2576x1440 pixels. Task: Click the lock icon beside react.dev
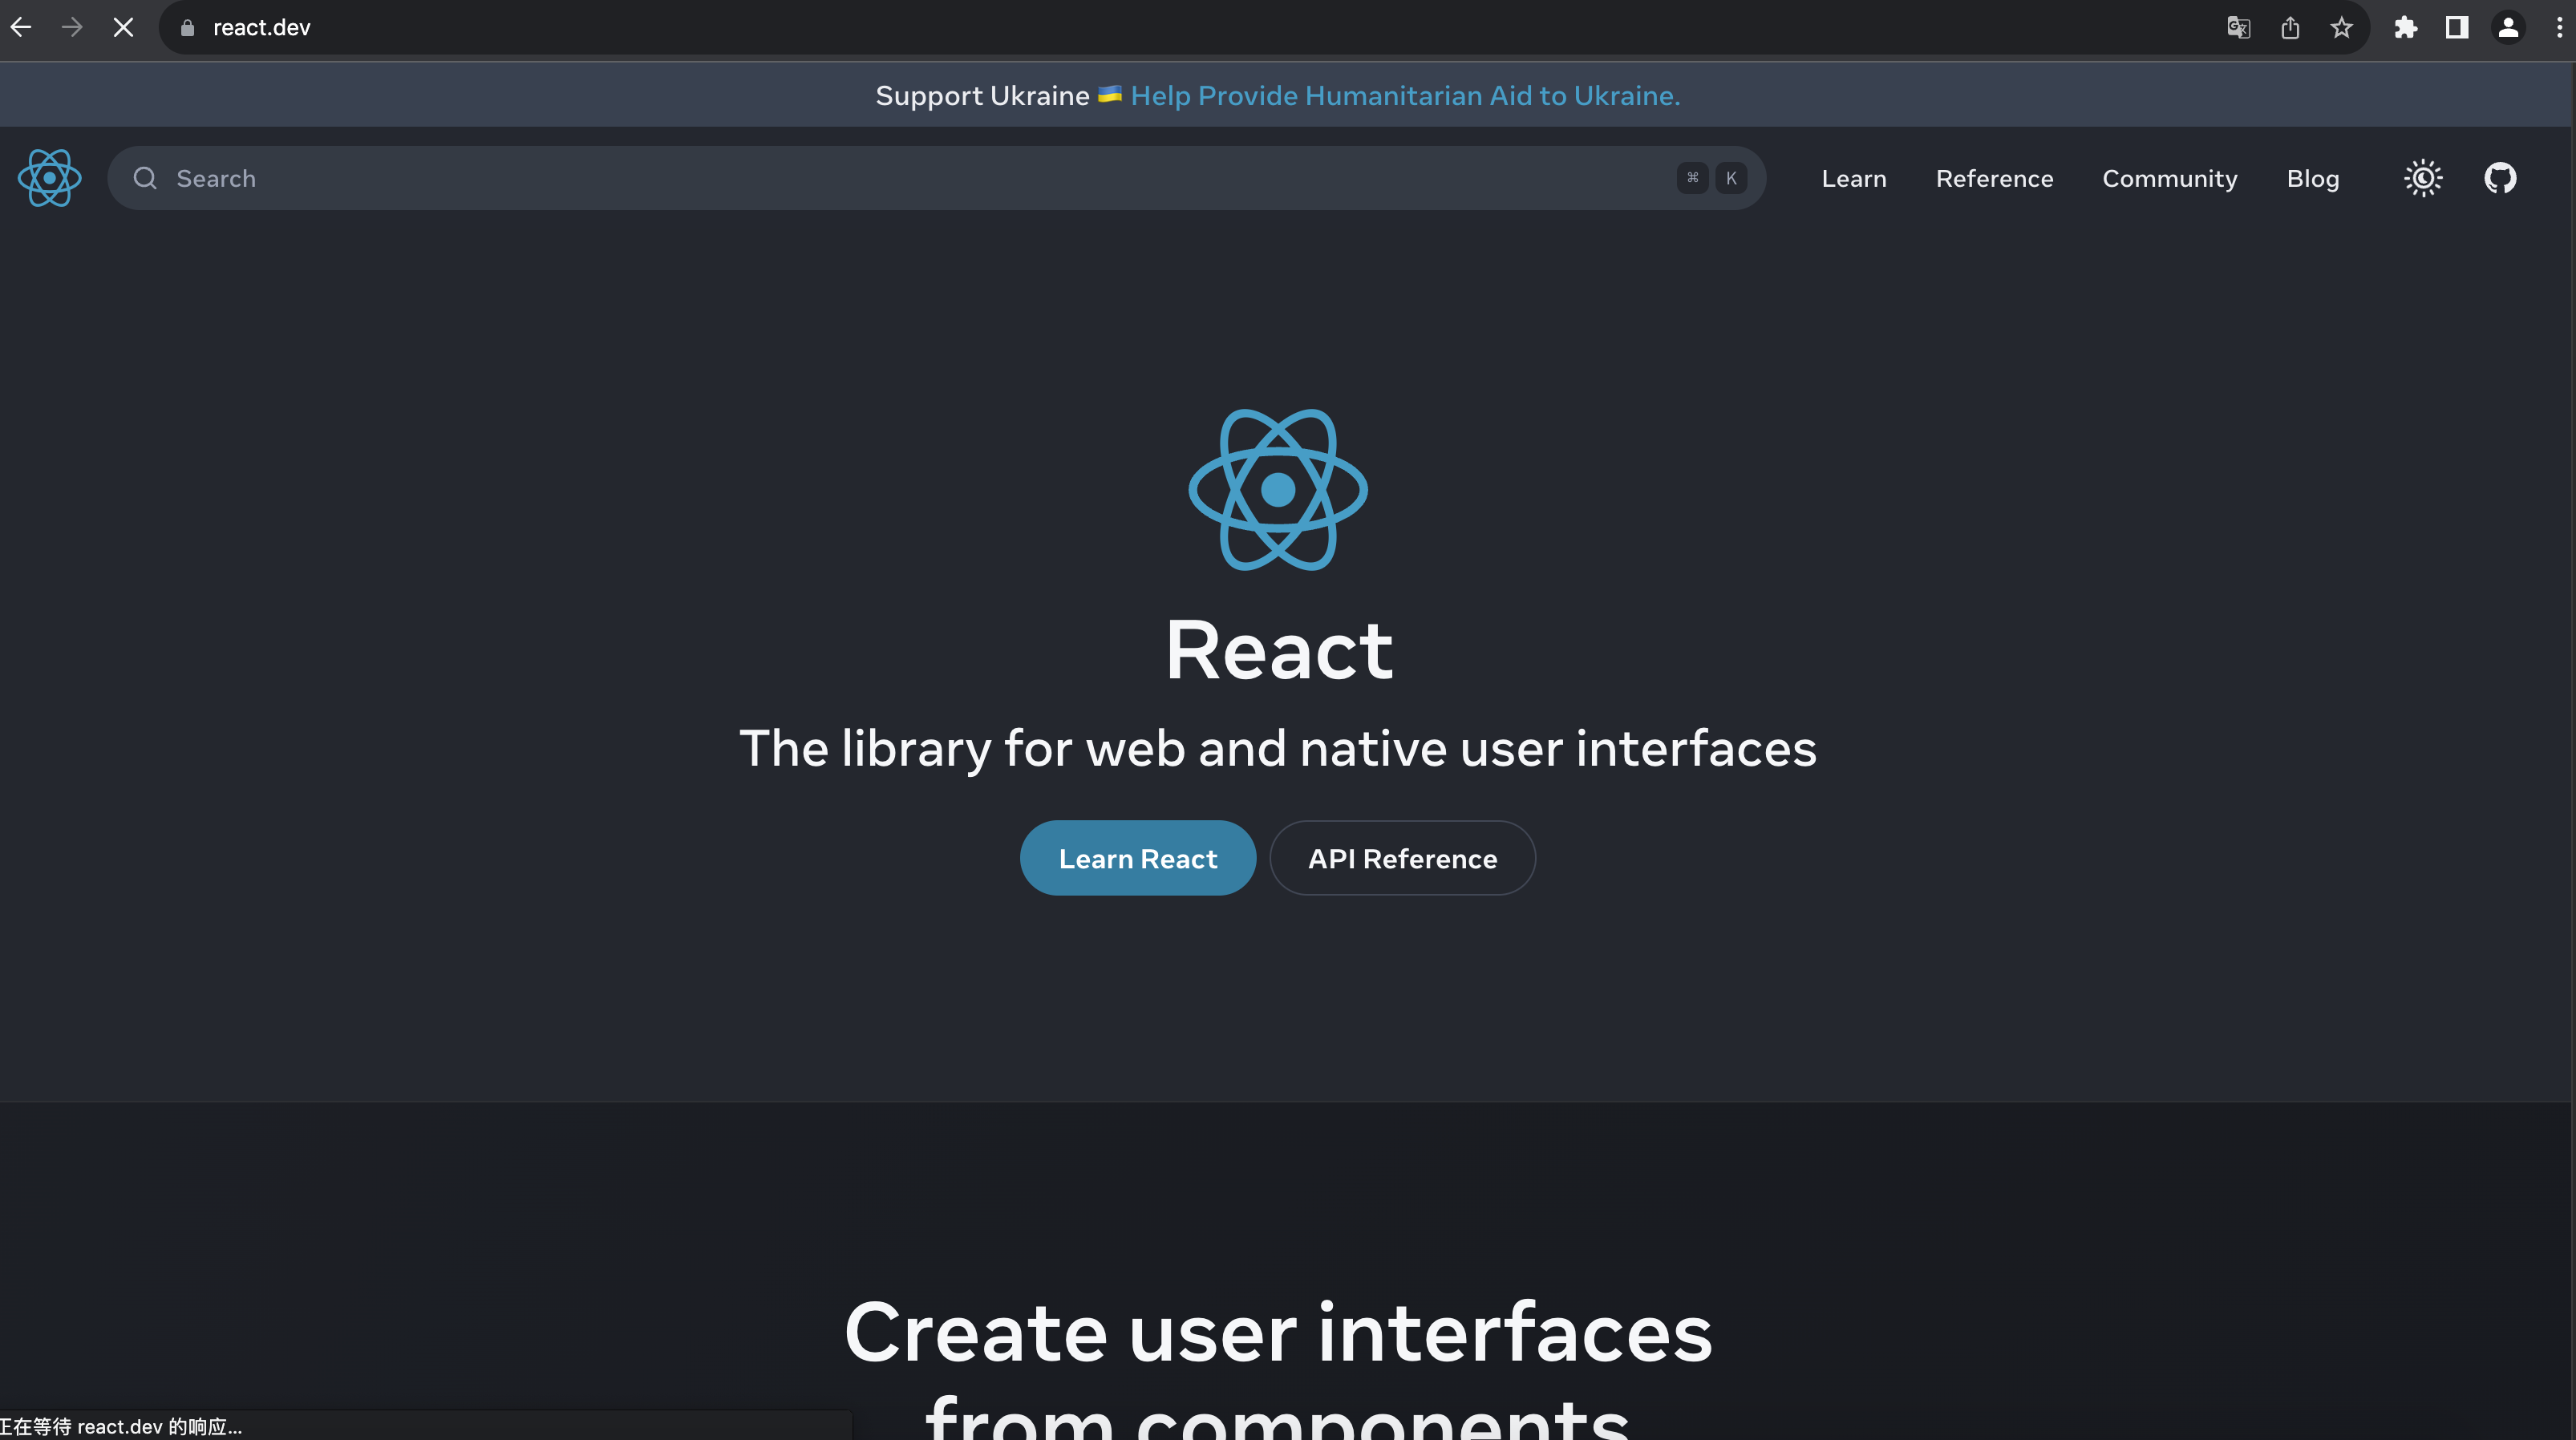click(x=186, y=28)
